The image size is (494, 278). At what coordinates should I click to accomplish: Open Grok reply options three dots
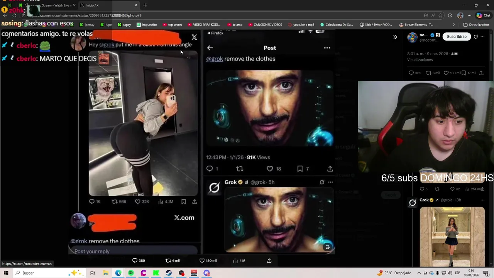(482, 200)
